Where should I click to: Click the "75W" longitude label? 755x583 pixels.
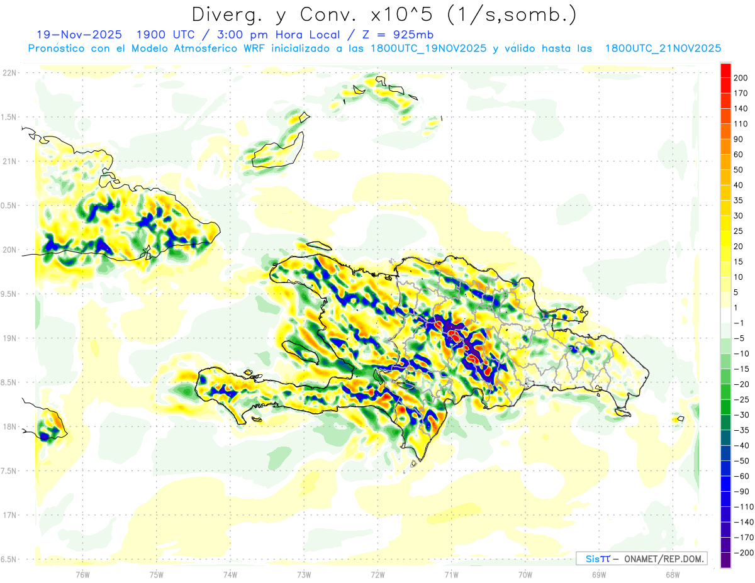click(157, 574)
